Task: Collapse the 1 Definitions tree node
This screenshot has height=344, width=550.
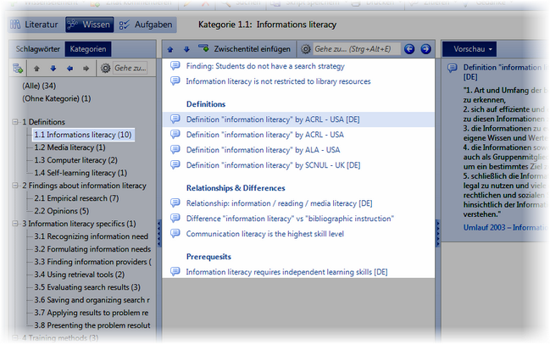Action: [x=15, y=122]
